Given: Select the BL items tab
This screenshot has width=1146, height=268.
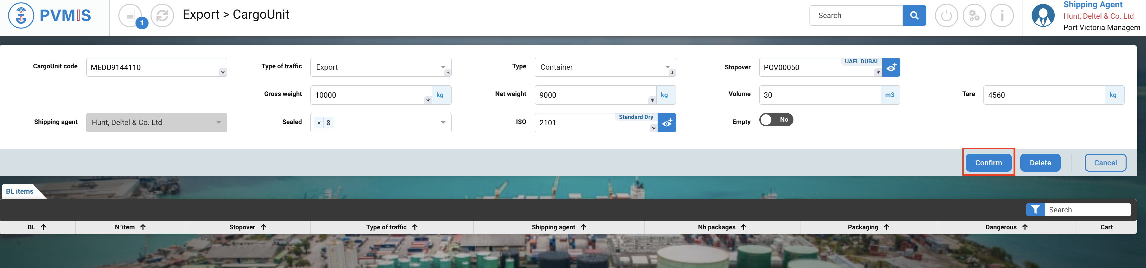Looking at the screenshot, I should coord(20,191).
